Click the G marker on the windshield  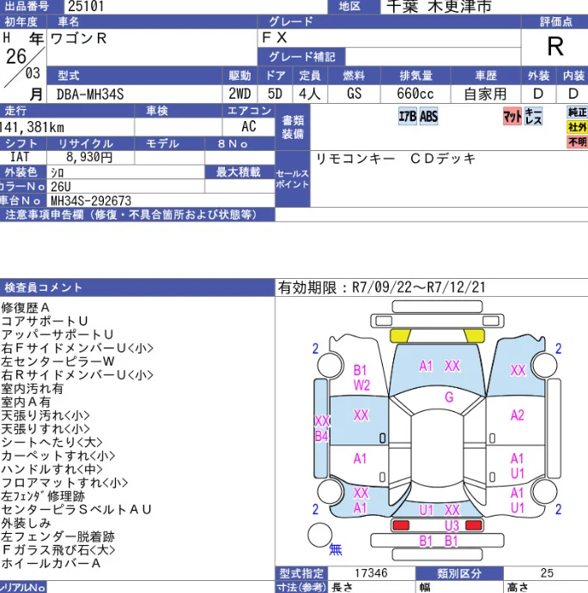pos(448,397)
